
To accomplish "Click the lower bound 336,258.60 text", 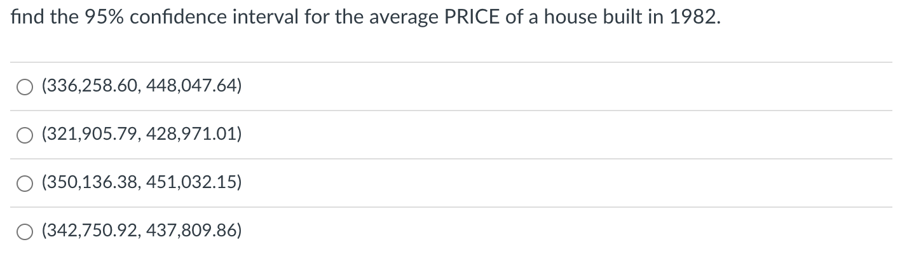I will [x=92, y=86].
